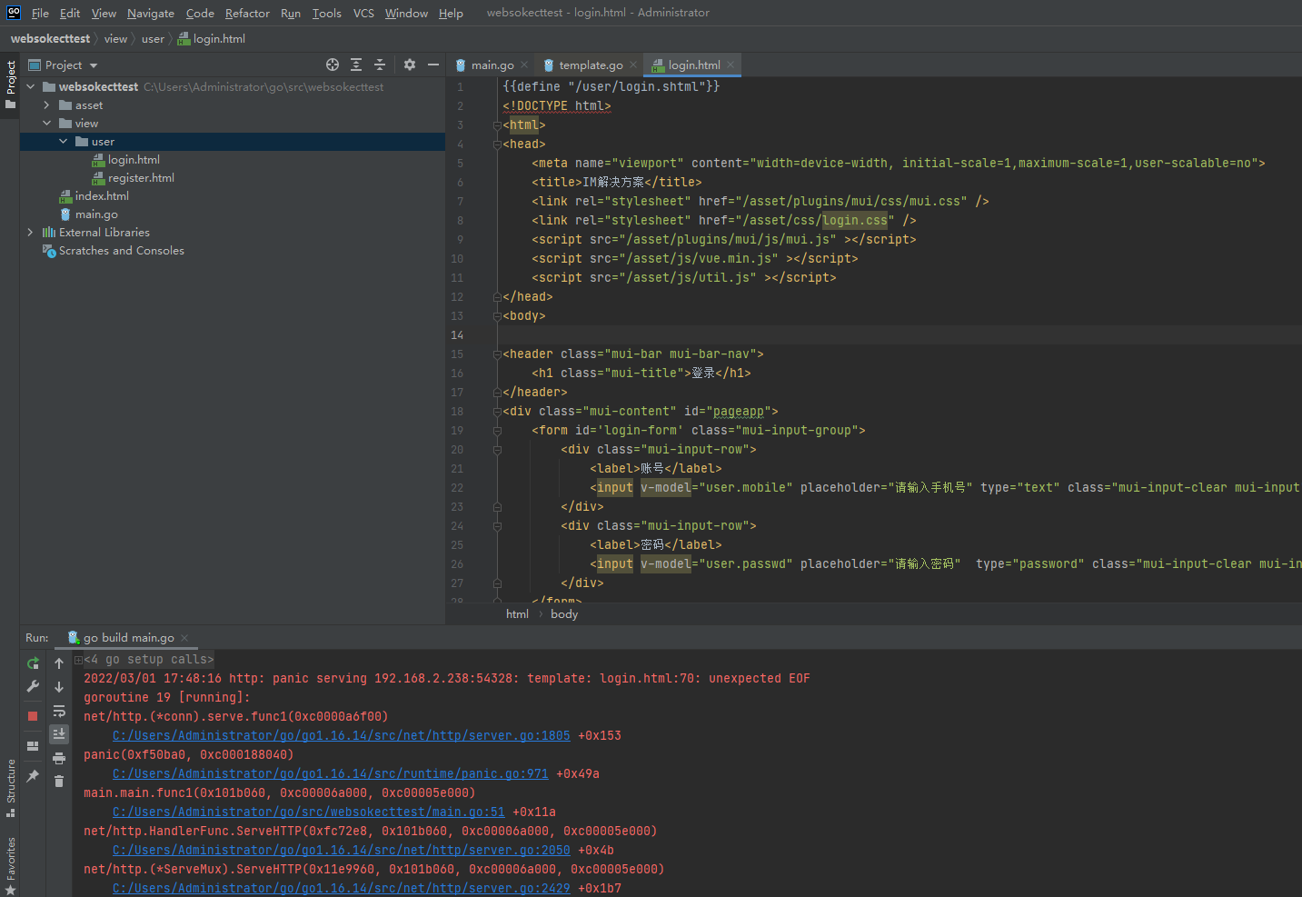Toggle scroll to end of console
Screen dimensions: 1302x897
[x=59, y=733]
